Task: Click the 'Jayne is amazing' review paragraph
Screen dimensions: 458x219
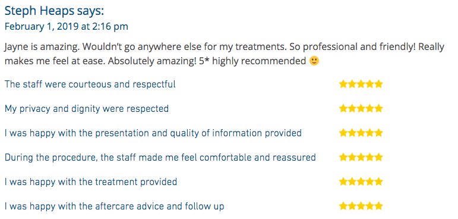Action: (x=225, y=54)
